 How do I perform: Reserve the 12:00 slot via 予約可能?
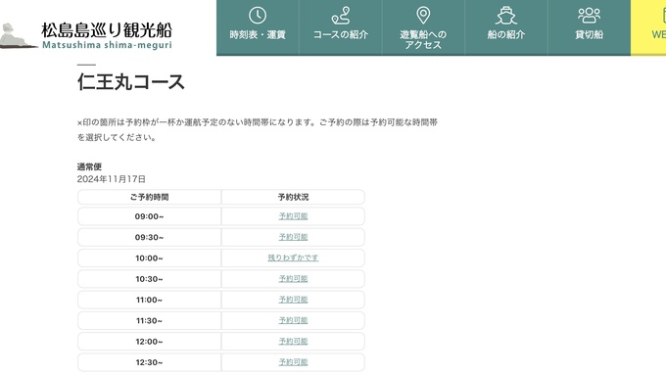click(293, 341)
